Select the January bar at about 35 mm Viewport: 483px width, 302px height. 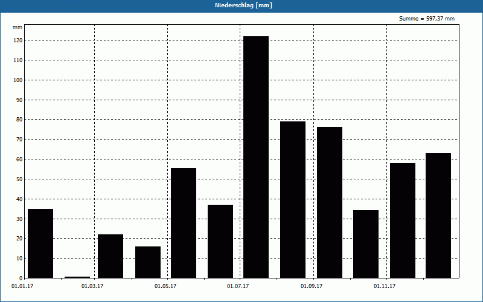click(x=40, y=243)
